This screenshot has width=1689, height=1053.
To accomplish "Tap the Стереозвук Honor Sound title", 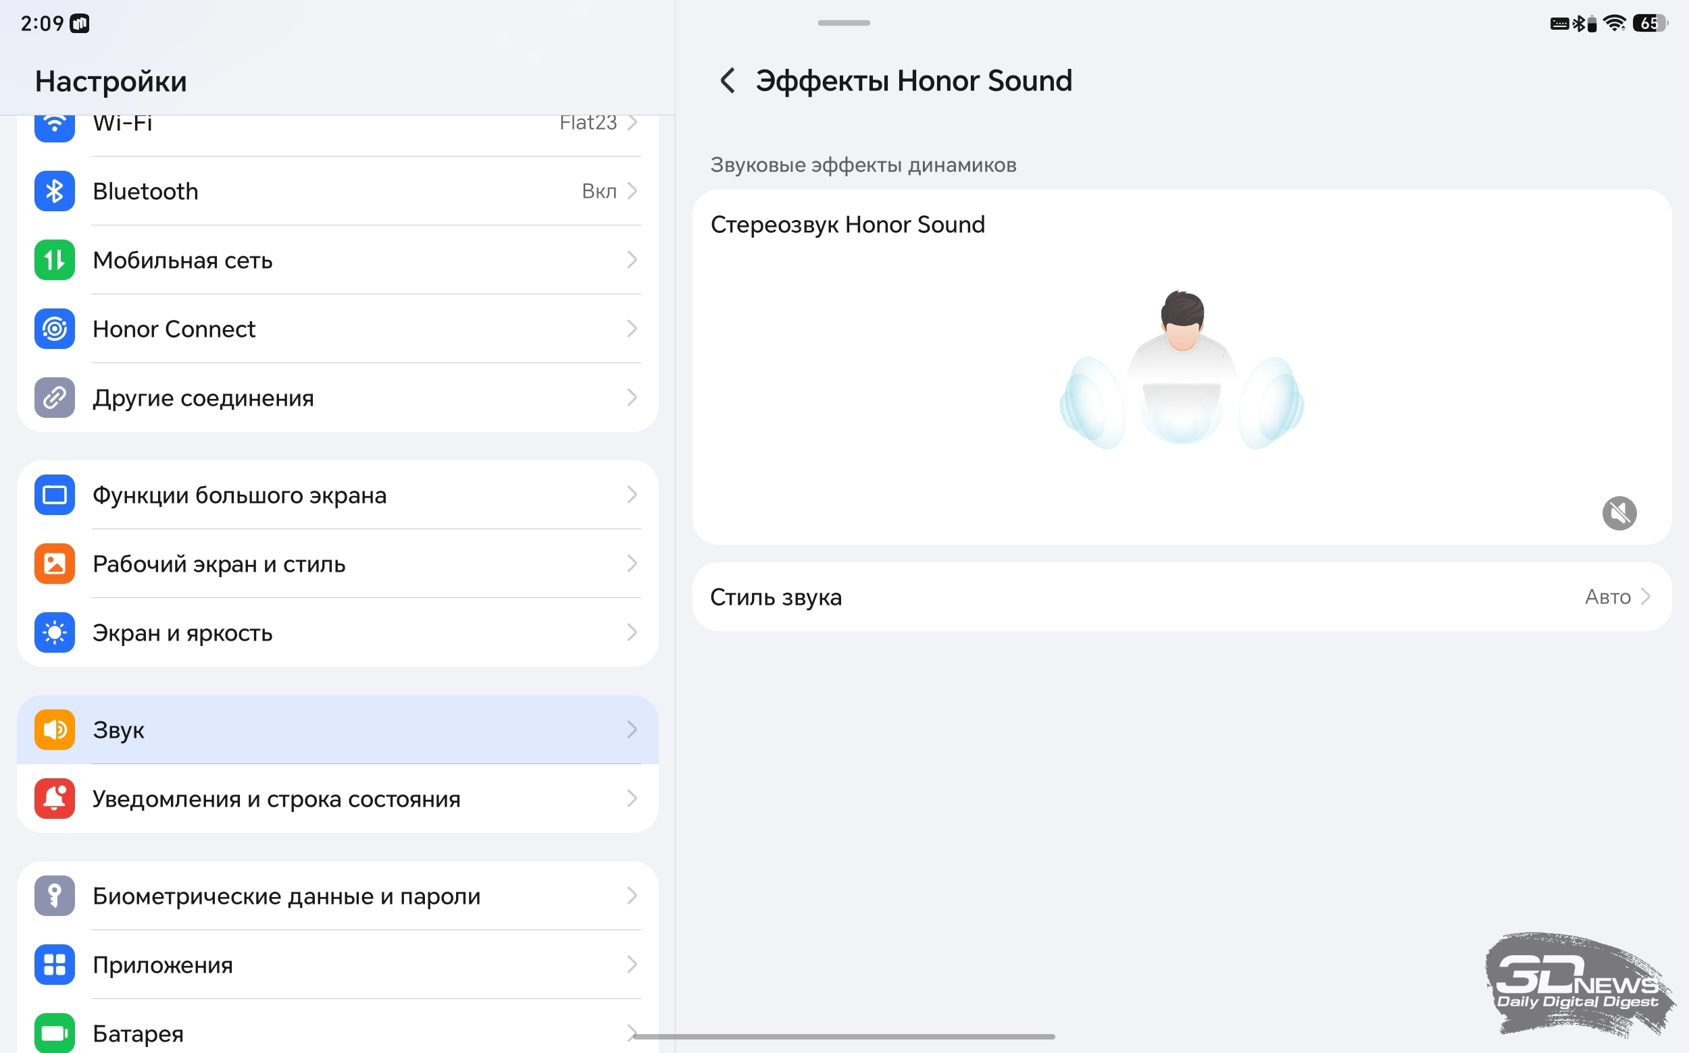I will point(848,225).
